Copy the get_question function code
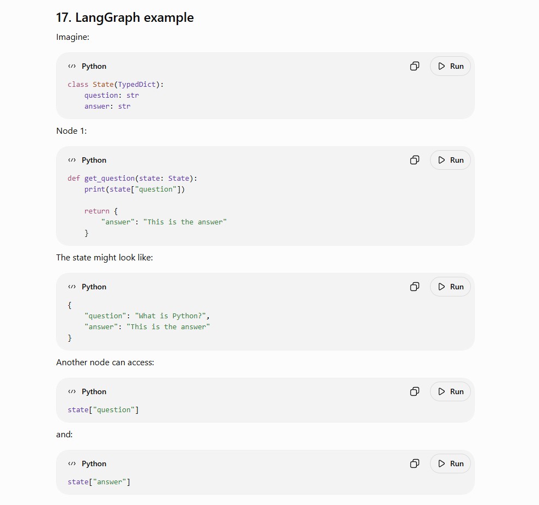 (x=415, y=160)
